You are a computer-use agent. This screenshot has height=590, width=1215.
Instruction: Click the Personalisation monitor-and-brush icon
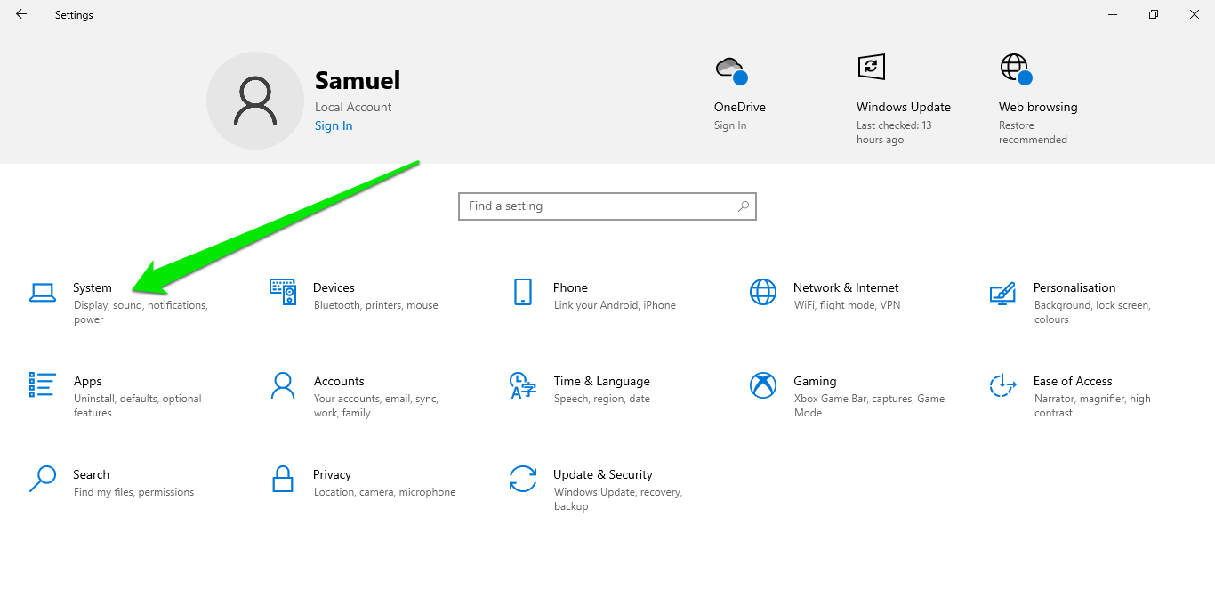[1002, 293]
